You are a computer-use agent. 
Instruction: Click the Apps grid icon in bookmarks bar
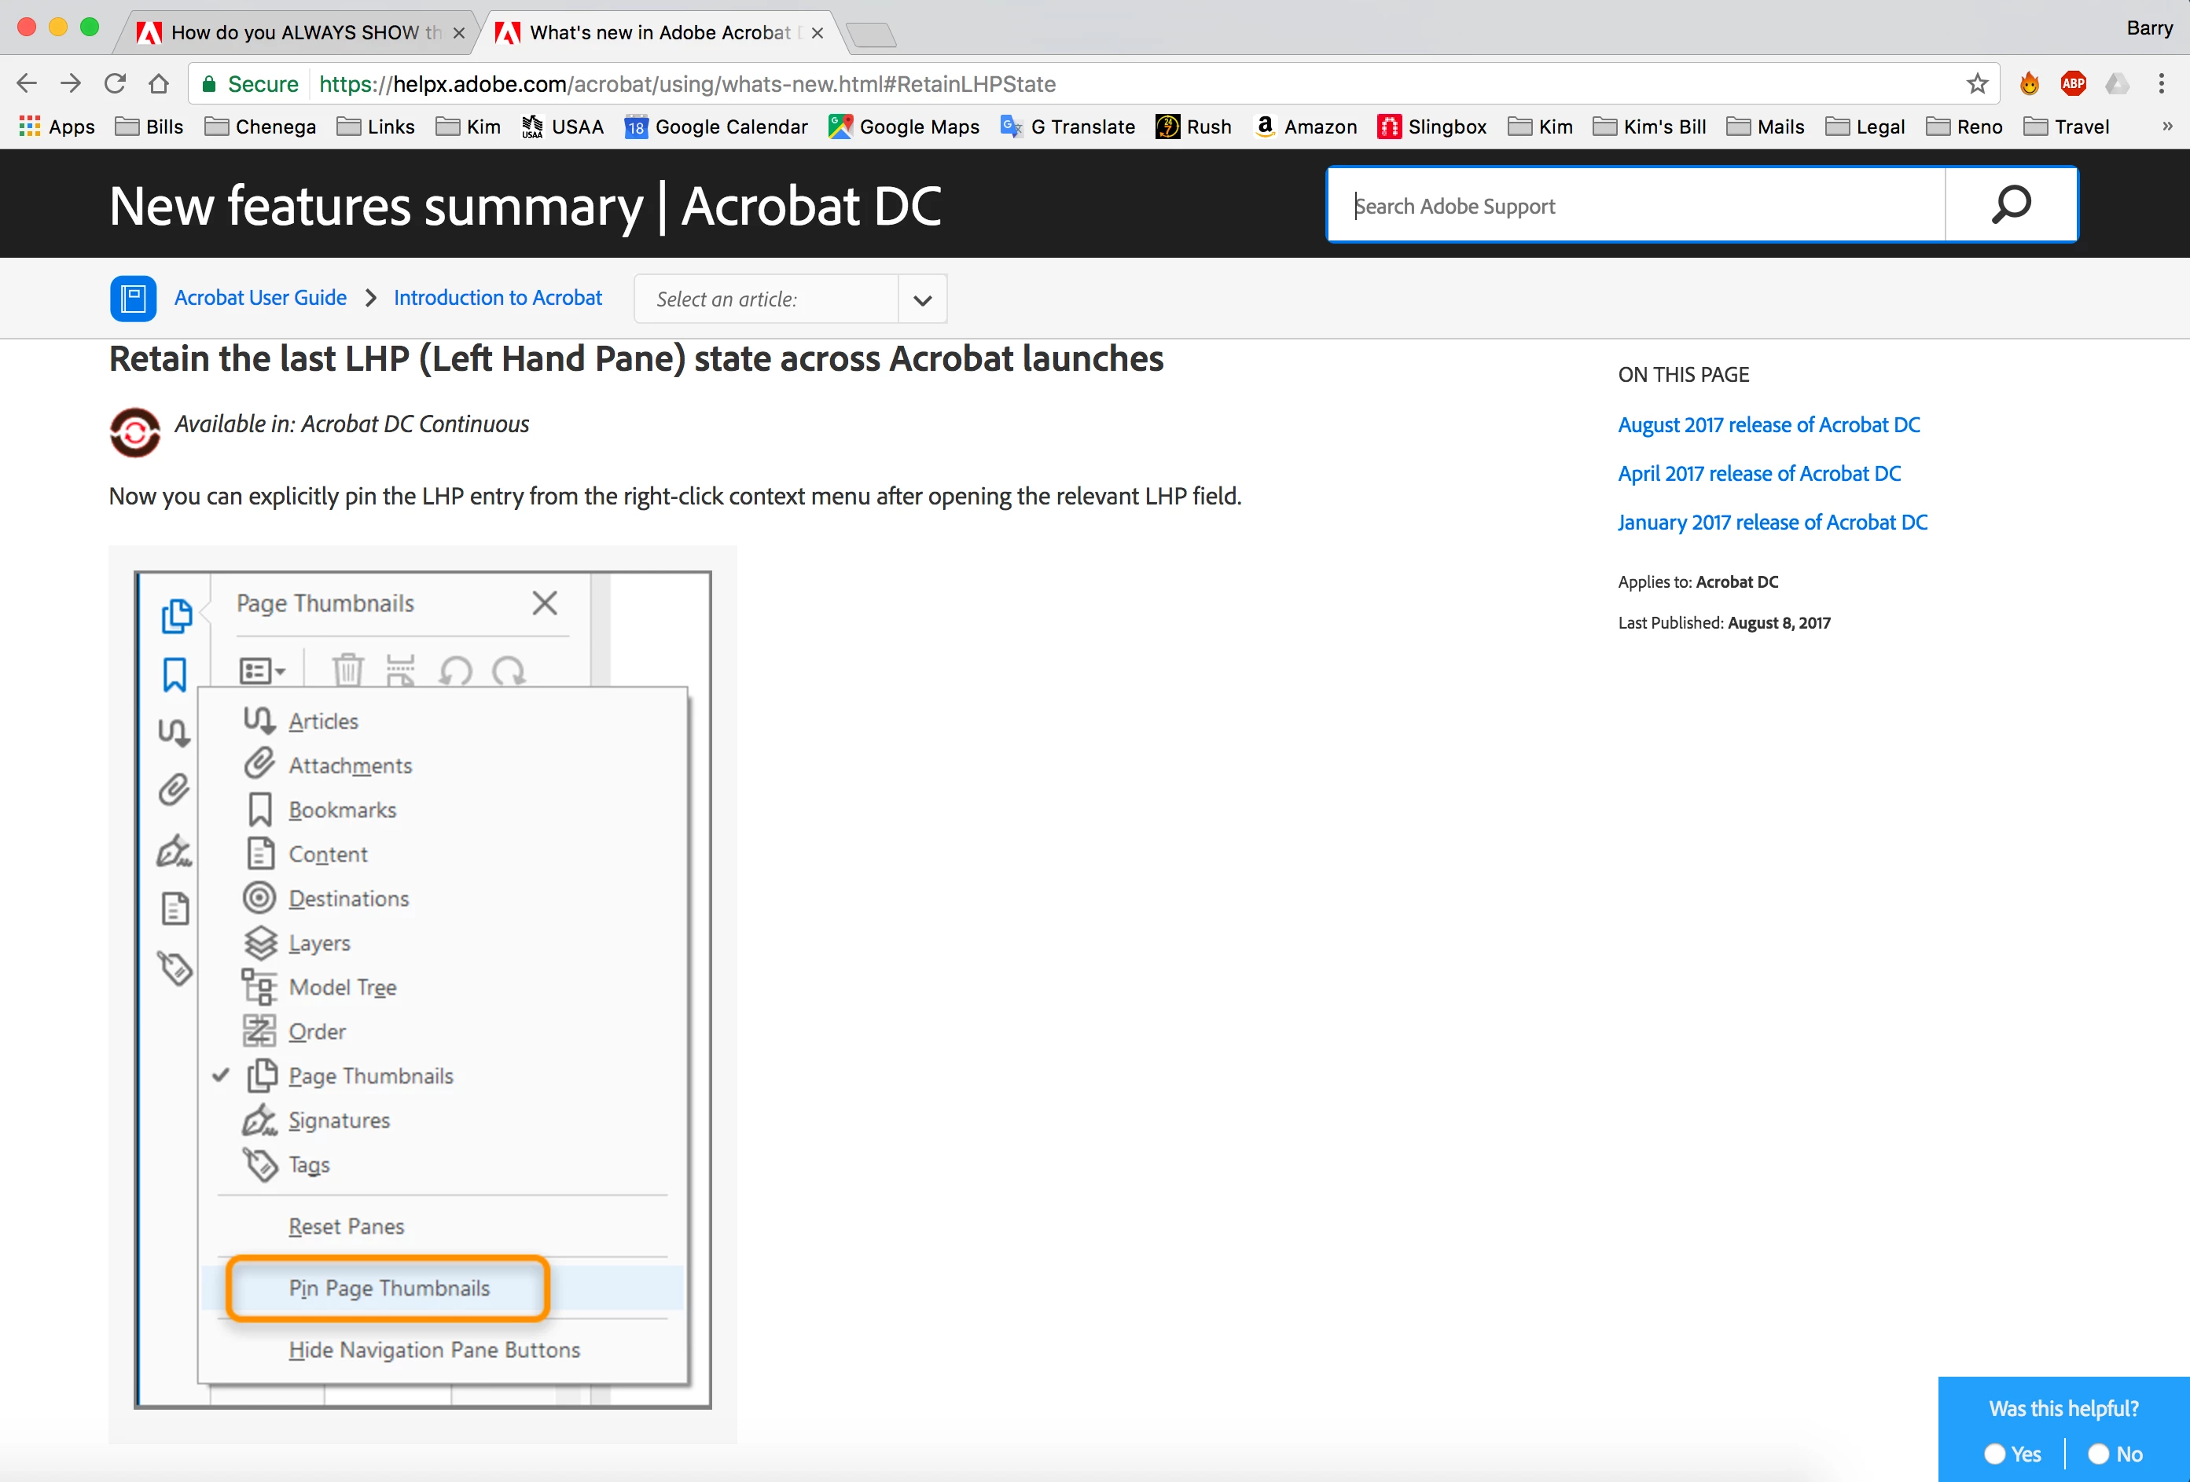(x=29, y=127)
